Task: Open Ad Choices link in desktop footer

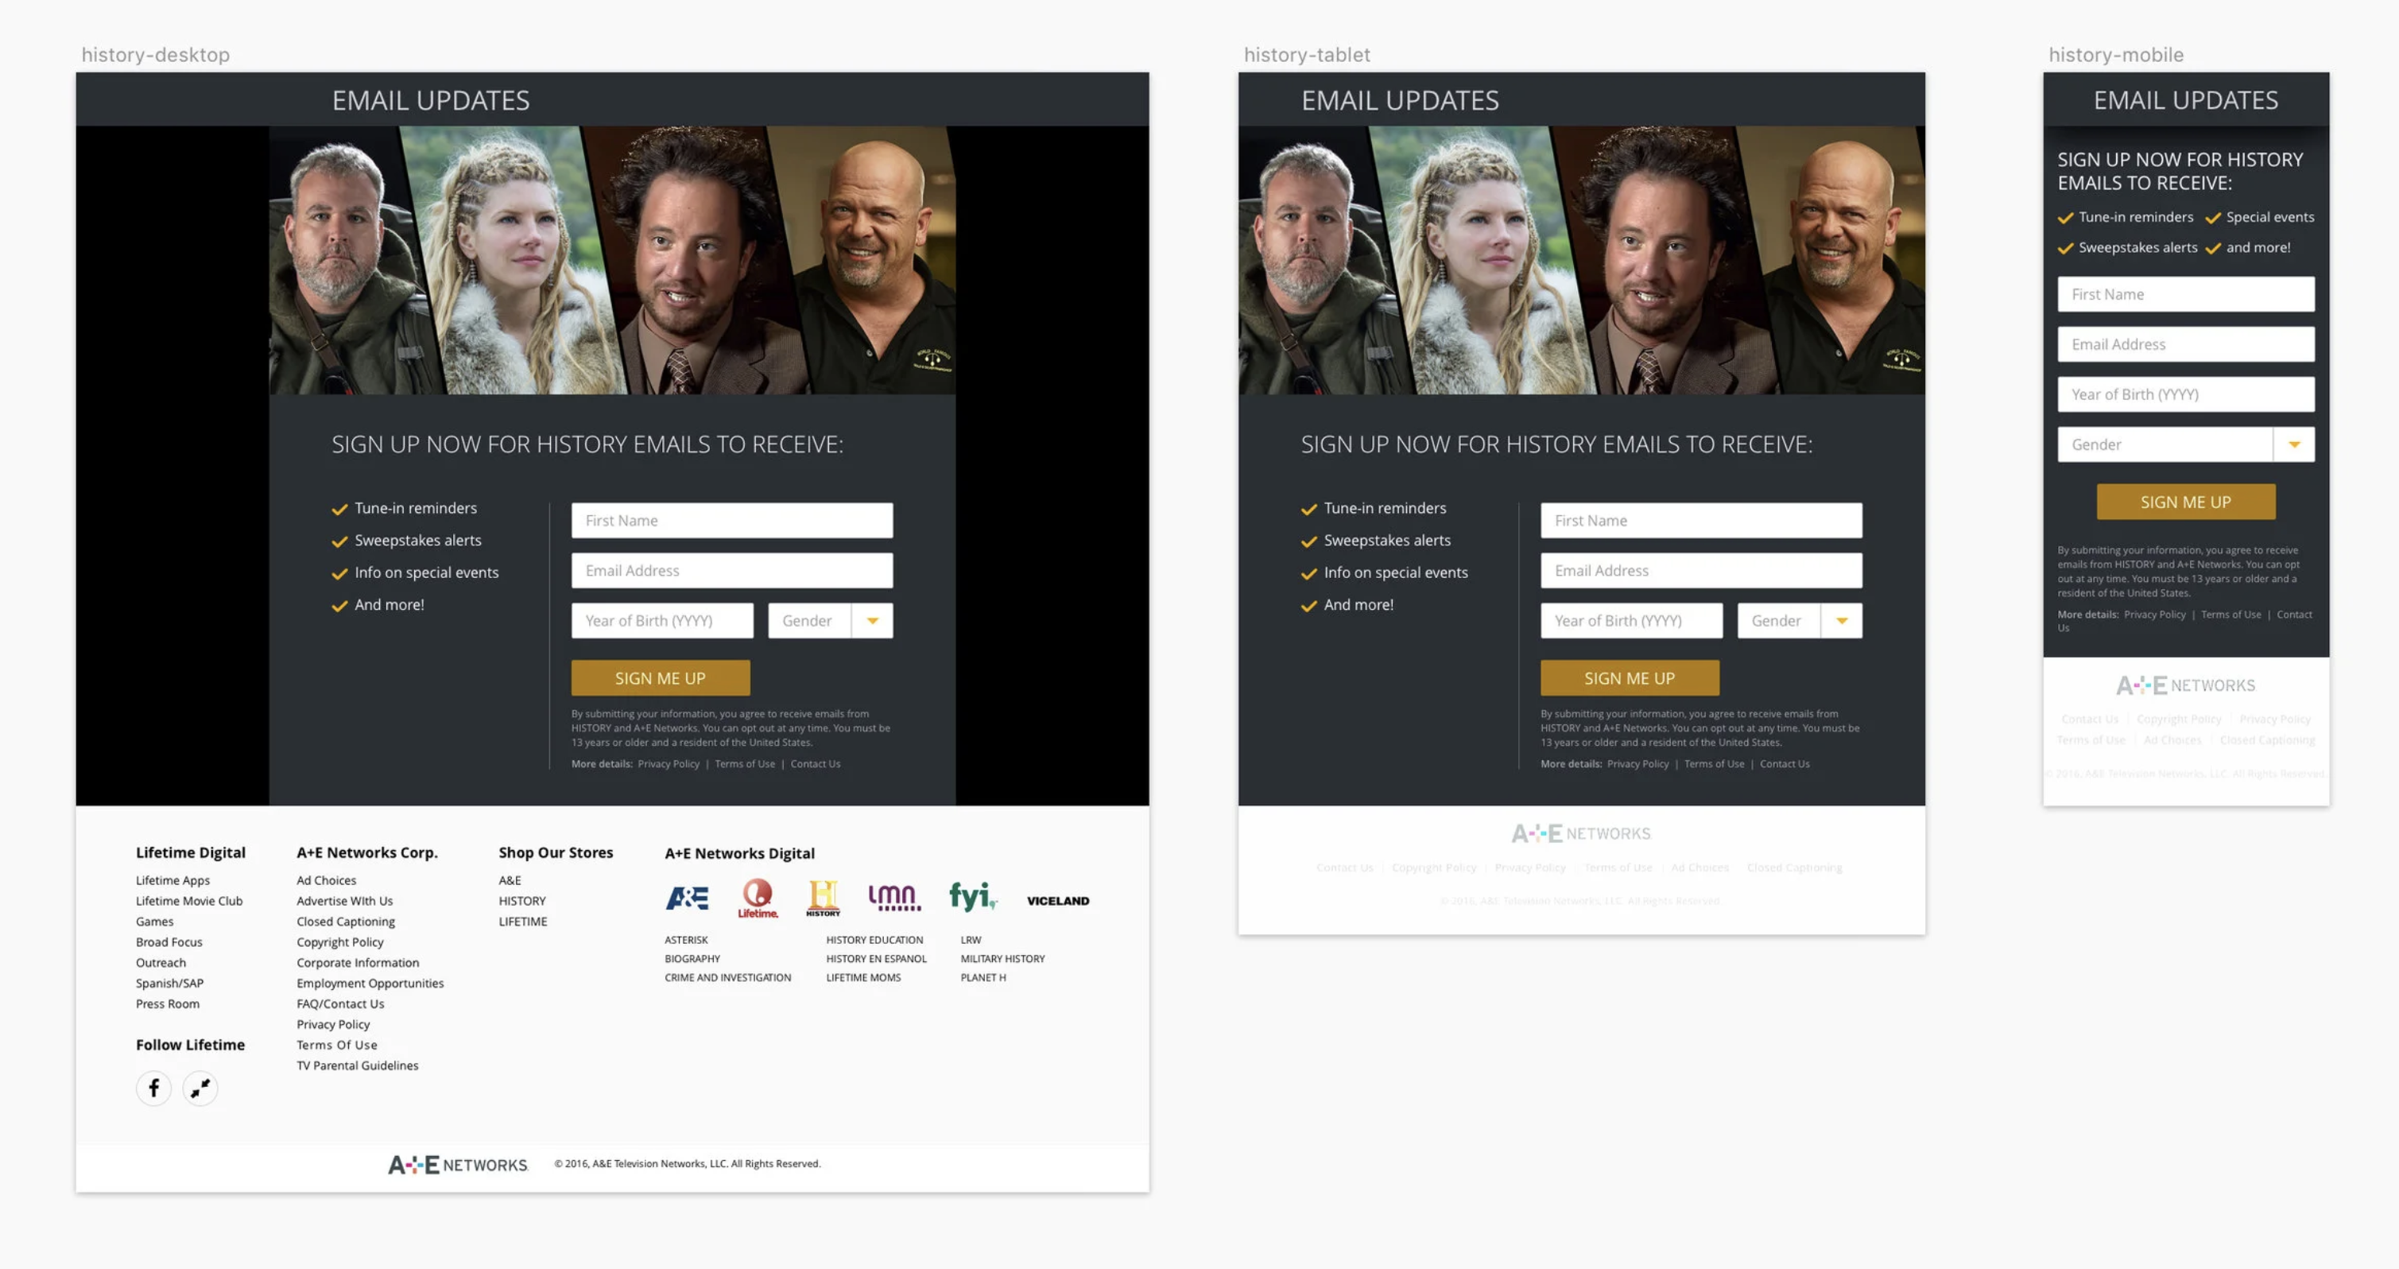Action: [327, 880]
